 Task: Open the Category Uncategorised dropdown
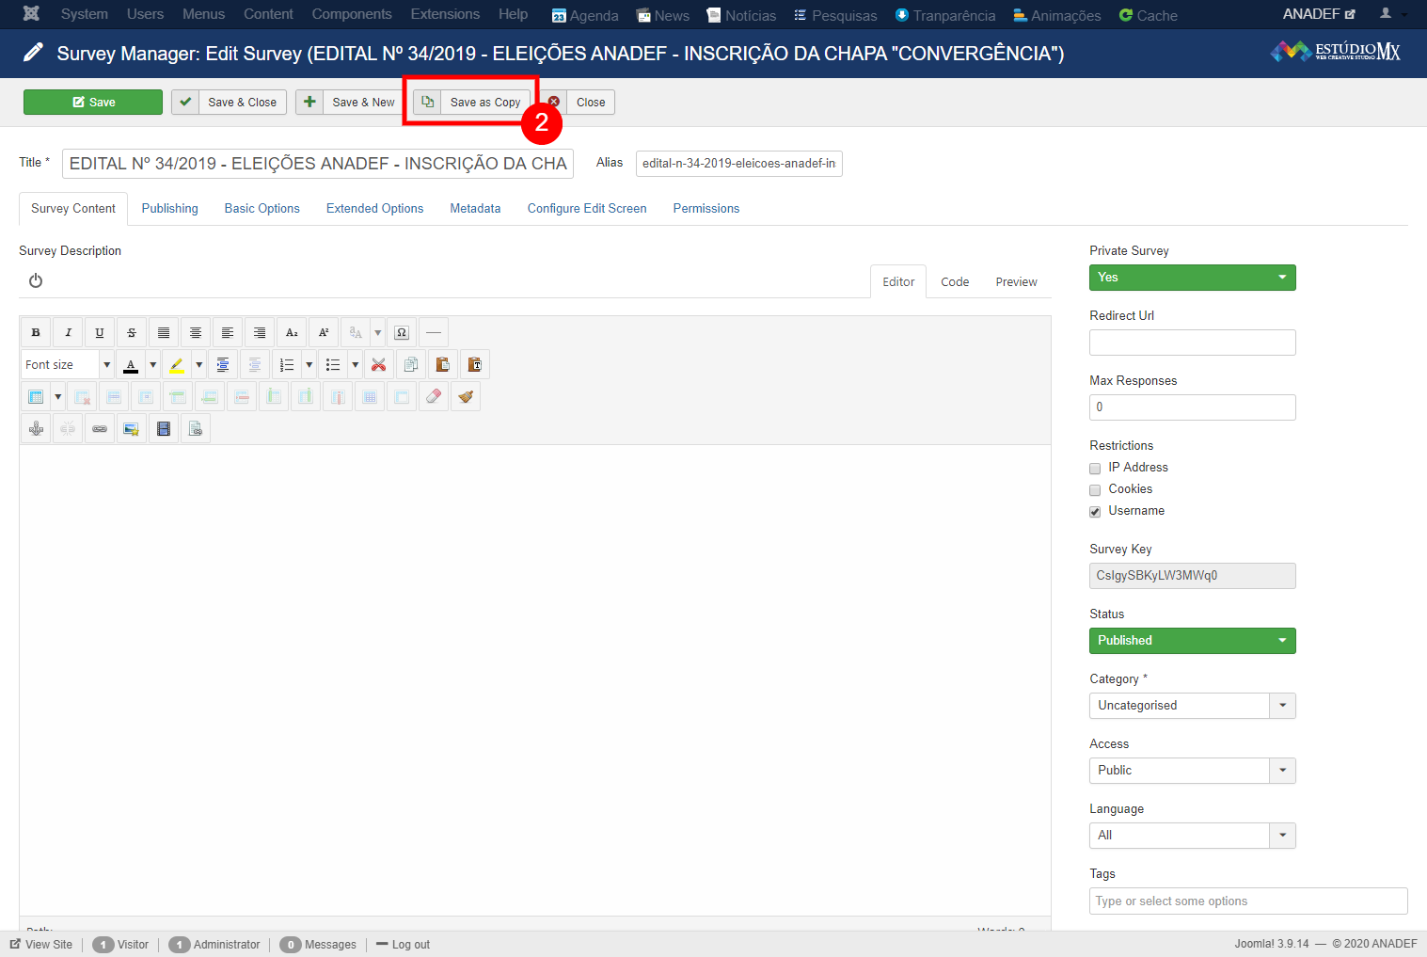[x=1192, y=706]
